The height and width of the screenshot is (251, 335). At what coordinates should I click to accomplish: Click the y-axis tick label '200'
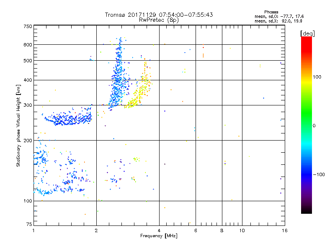(28, 141)
